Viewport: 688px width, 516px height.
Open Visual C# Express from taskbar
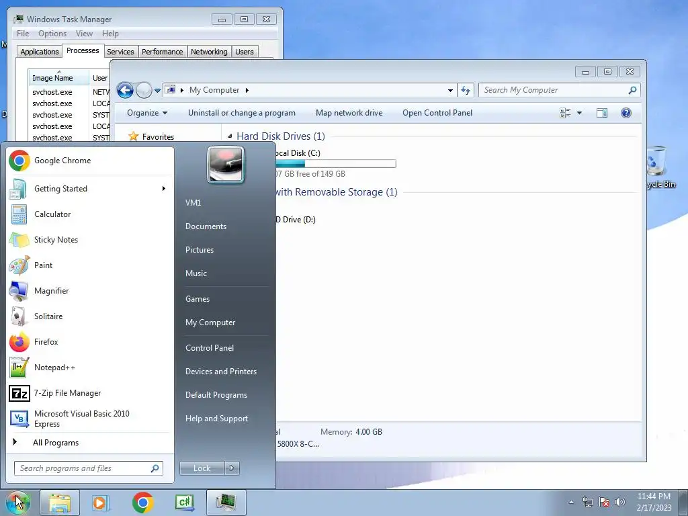[x=184, y=503]
